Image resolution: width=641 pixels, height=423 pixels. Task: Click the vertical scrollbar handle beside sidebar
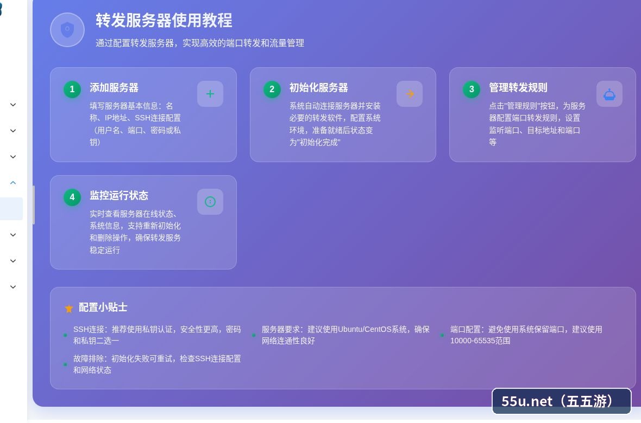pos(34,205)
